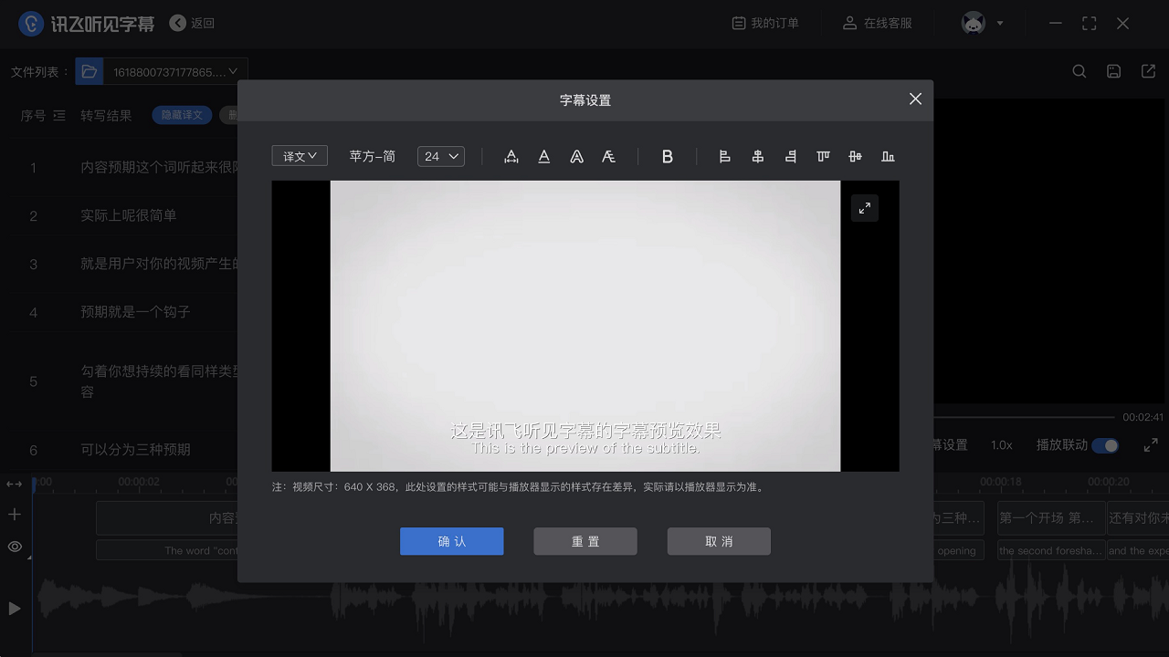Expand the file list dropdown

pyautogui.click(x=233, y=70)
